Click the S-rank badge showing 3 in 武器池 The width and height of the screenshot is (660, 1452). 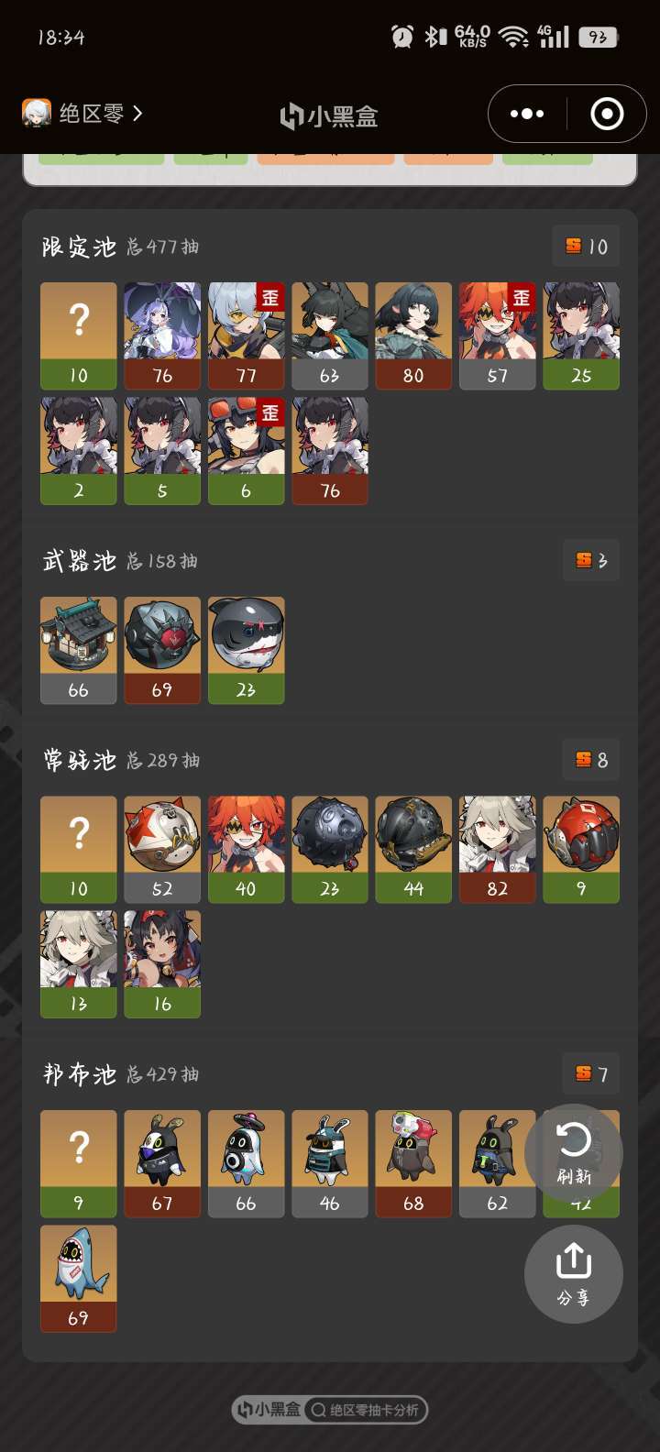(x=591, y=560)
